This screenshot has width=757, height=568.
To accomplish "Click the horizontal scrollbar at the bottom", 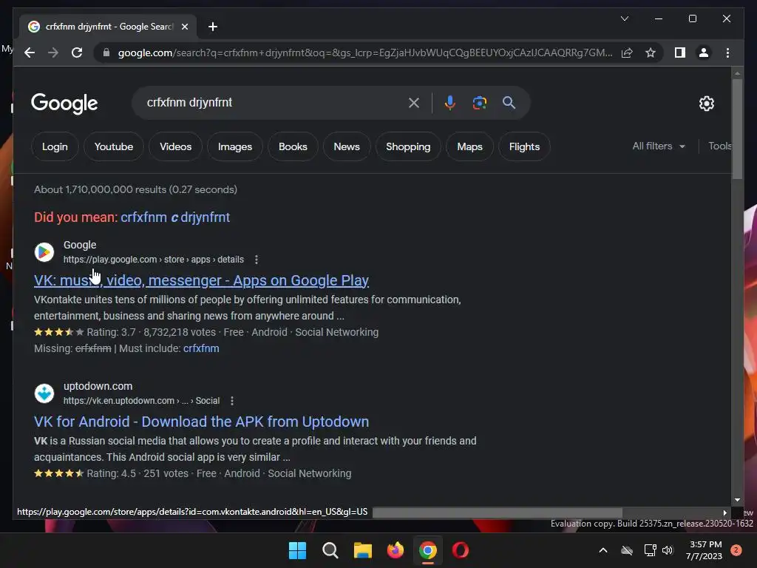I will (x=498, y=513).
